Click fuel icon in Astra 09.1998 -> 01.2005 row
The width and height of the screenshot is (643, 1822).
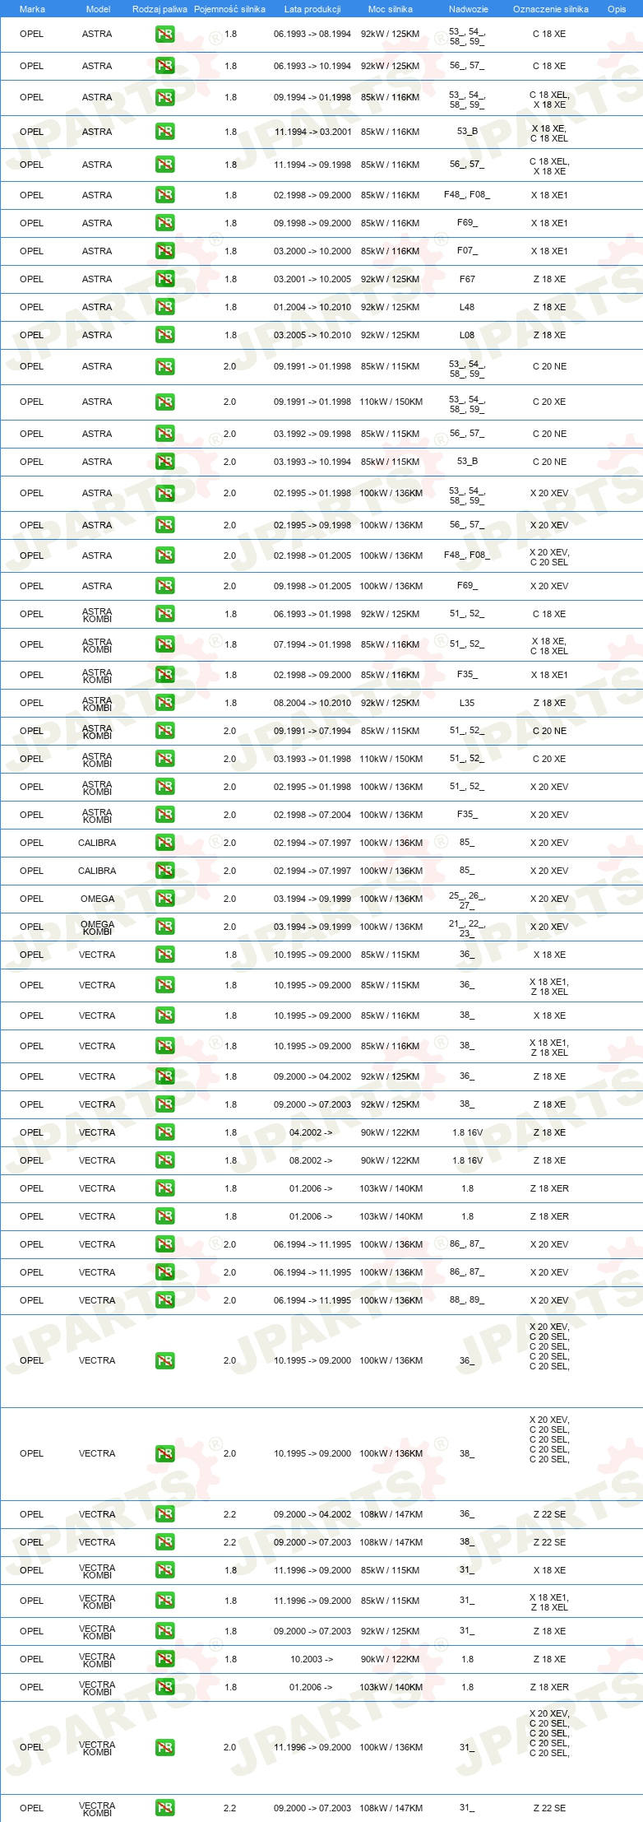pyautogui.click(x=164, y=586)
